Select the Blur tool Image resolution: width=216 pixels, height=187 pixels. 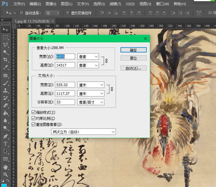[5, 120]
